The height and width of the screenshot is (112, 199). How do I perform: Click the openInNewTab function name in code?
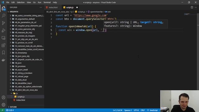[x=77, y=26]
